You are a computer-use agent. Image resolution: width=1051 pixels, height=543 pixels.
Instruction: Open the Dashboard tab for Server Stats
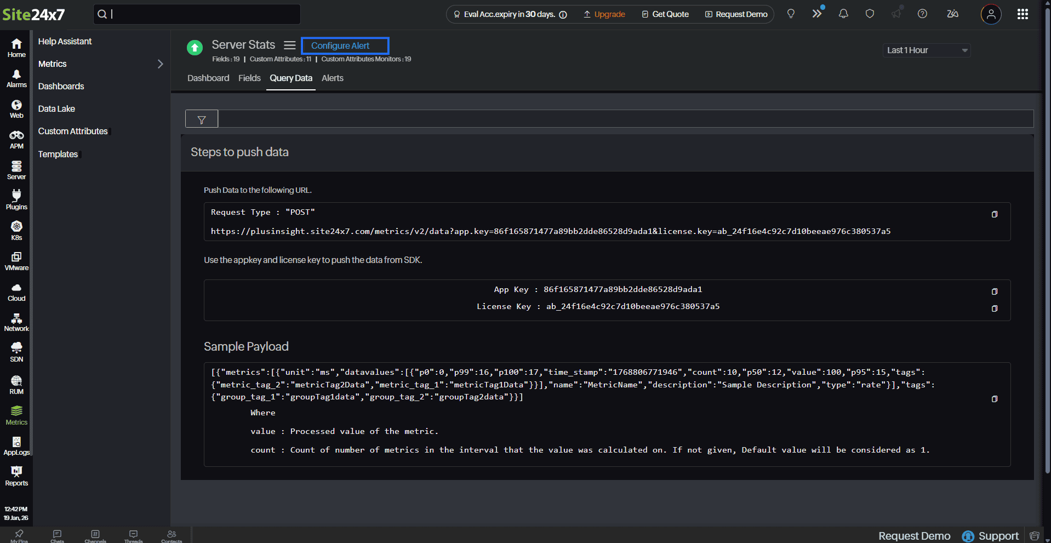(208, 78)
